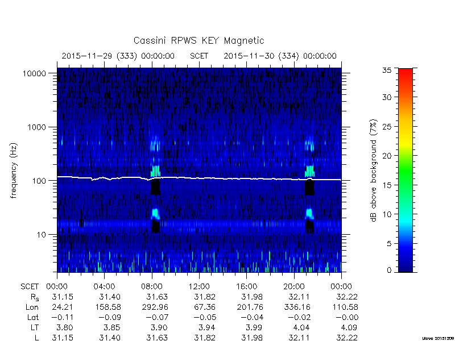Click the SCET label above the plot
The width and height of the screenshot is (455, 341).
[199, 56]
